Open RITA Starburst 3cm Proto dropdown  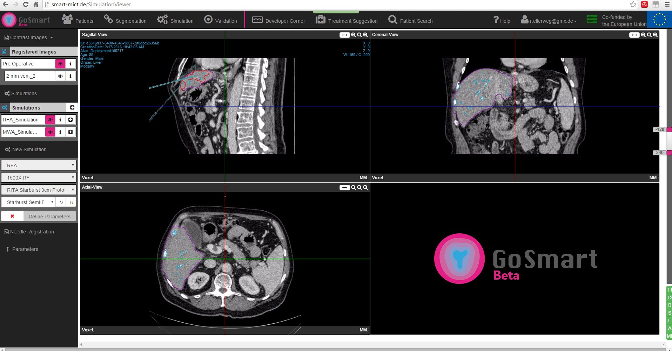tap(39, 190)
